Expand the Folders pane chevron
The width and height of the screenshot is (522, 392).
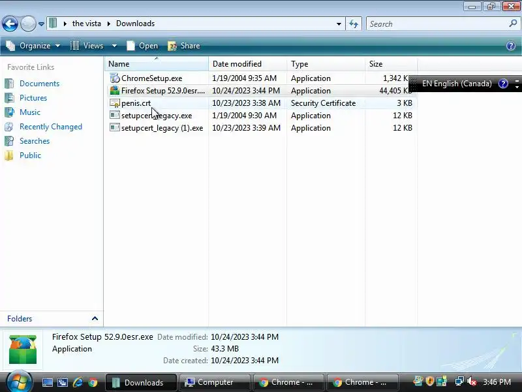coord(95,319)
